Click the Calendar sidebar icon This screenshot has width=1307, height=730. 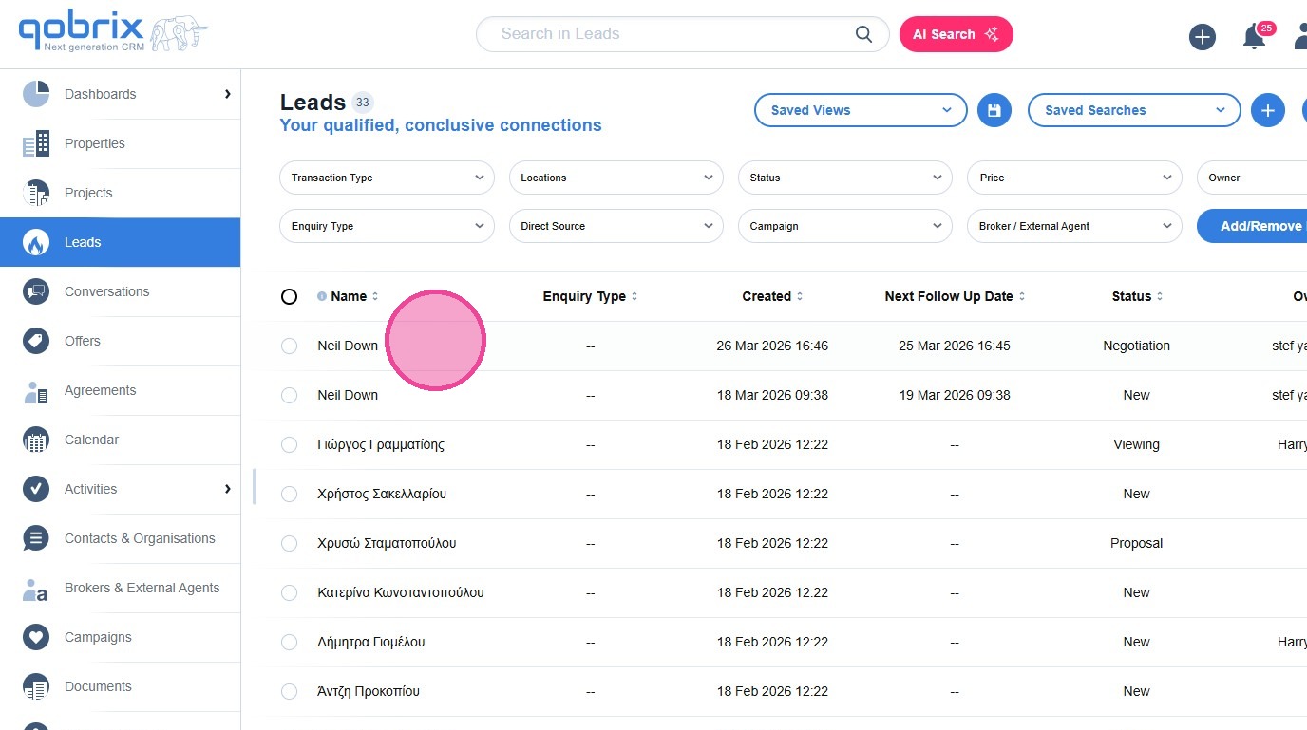point(36,440)
